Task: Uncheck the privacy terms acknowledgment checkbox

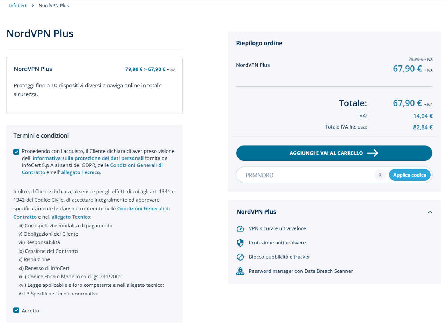Action: (x=16, y=152)
